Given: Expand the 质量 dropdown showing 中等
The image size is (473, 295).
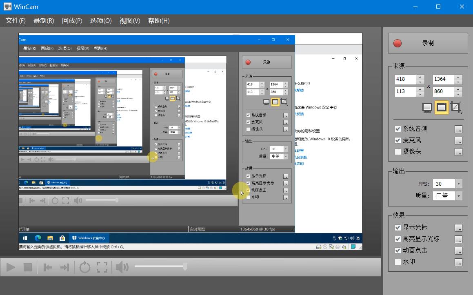Looking at the screenshot, I should coord(459,196).
